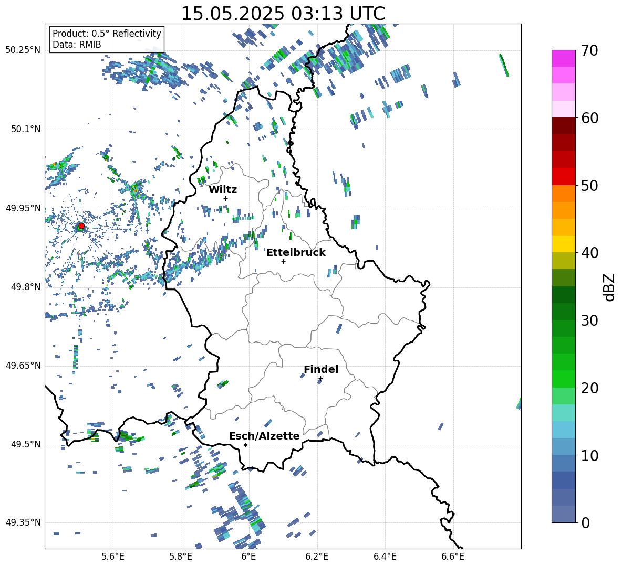Click the colorbar tick label 70
This screenshot has width=622, height=567.
coord(589,50)
